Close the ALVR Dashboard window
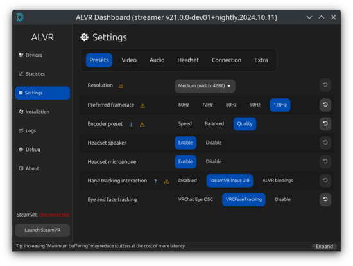353x266 pixels. click(333, 17)
